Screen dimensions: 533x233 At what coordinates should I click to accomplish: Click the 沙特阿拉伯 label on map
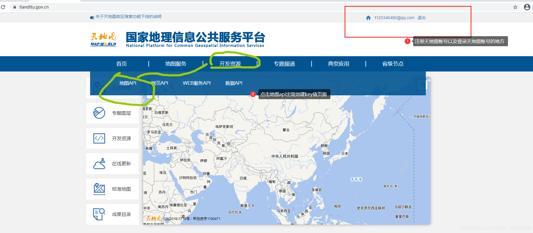188,178
